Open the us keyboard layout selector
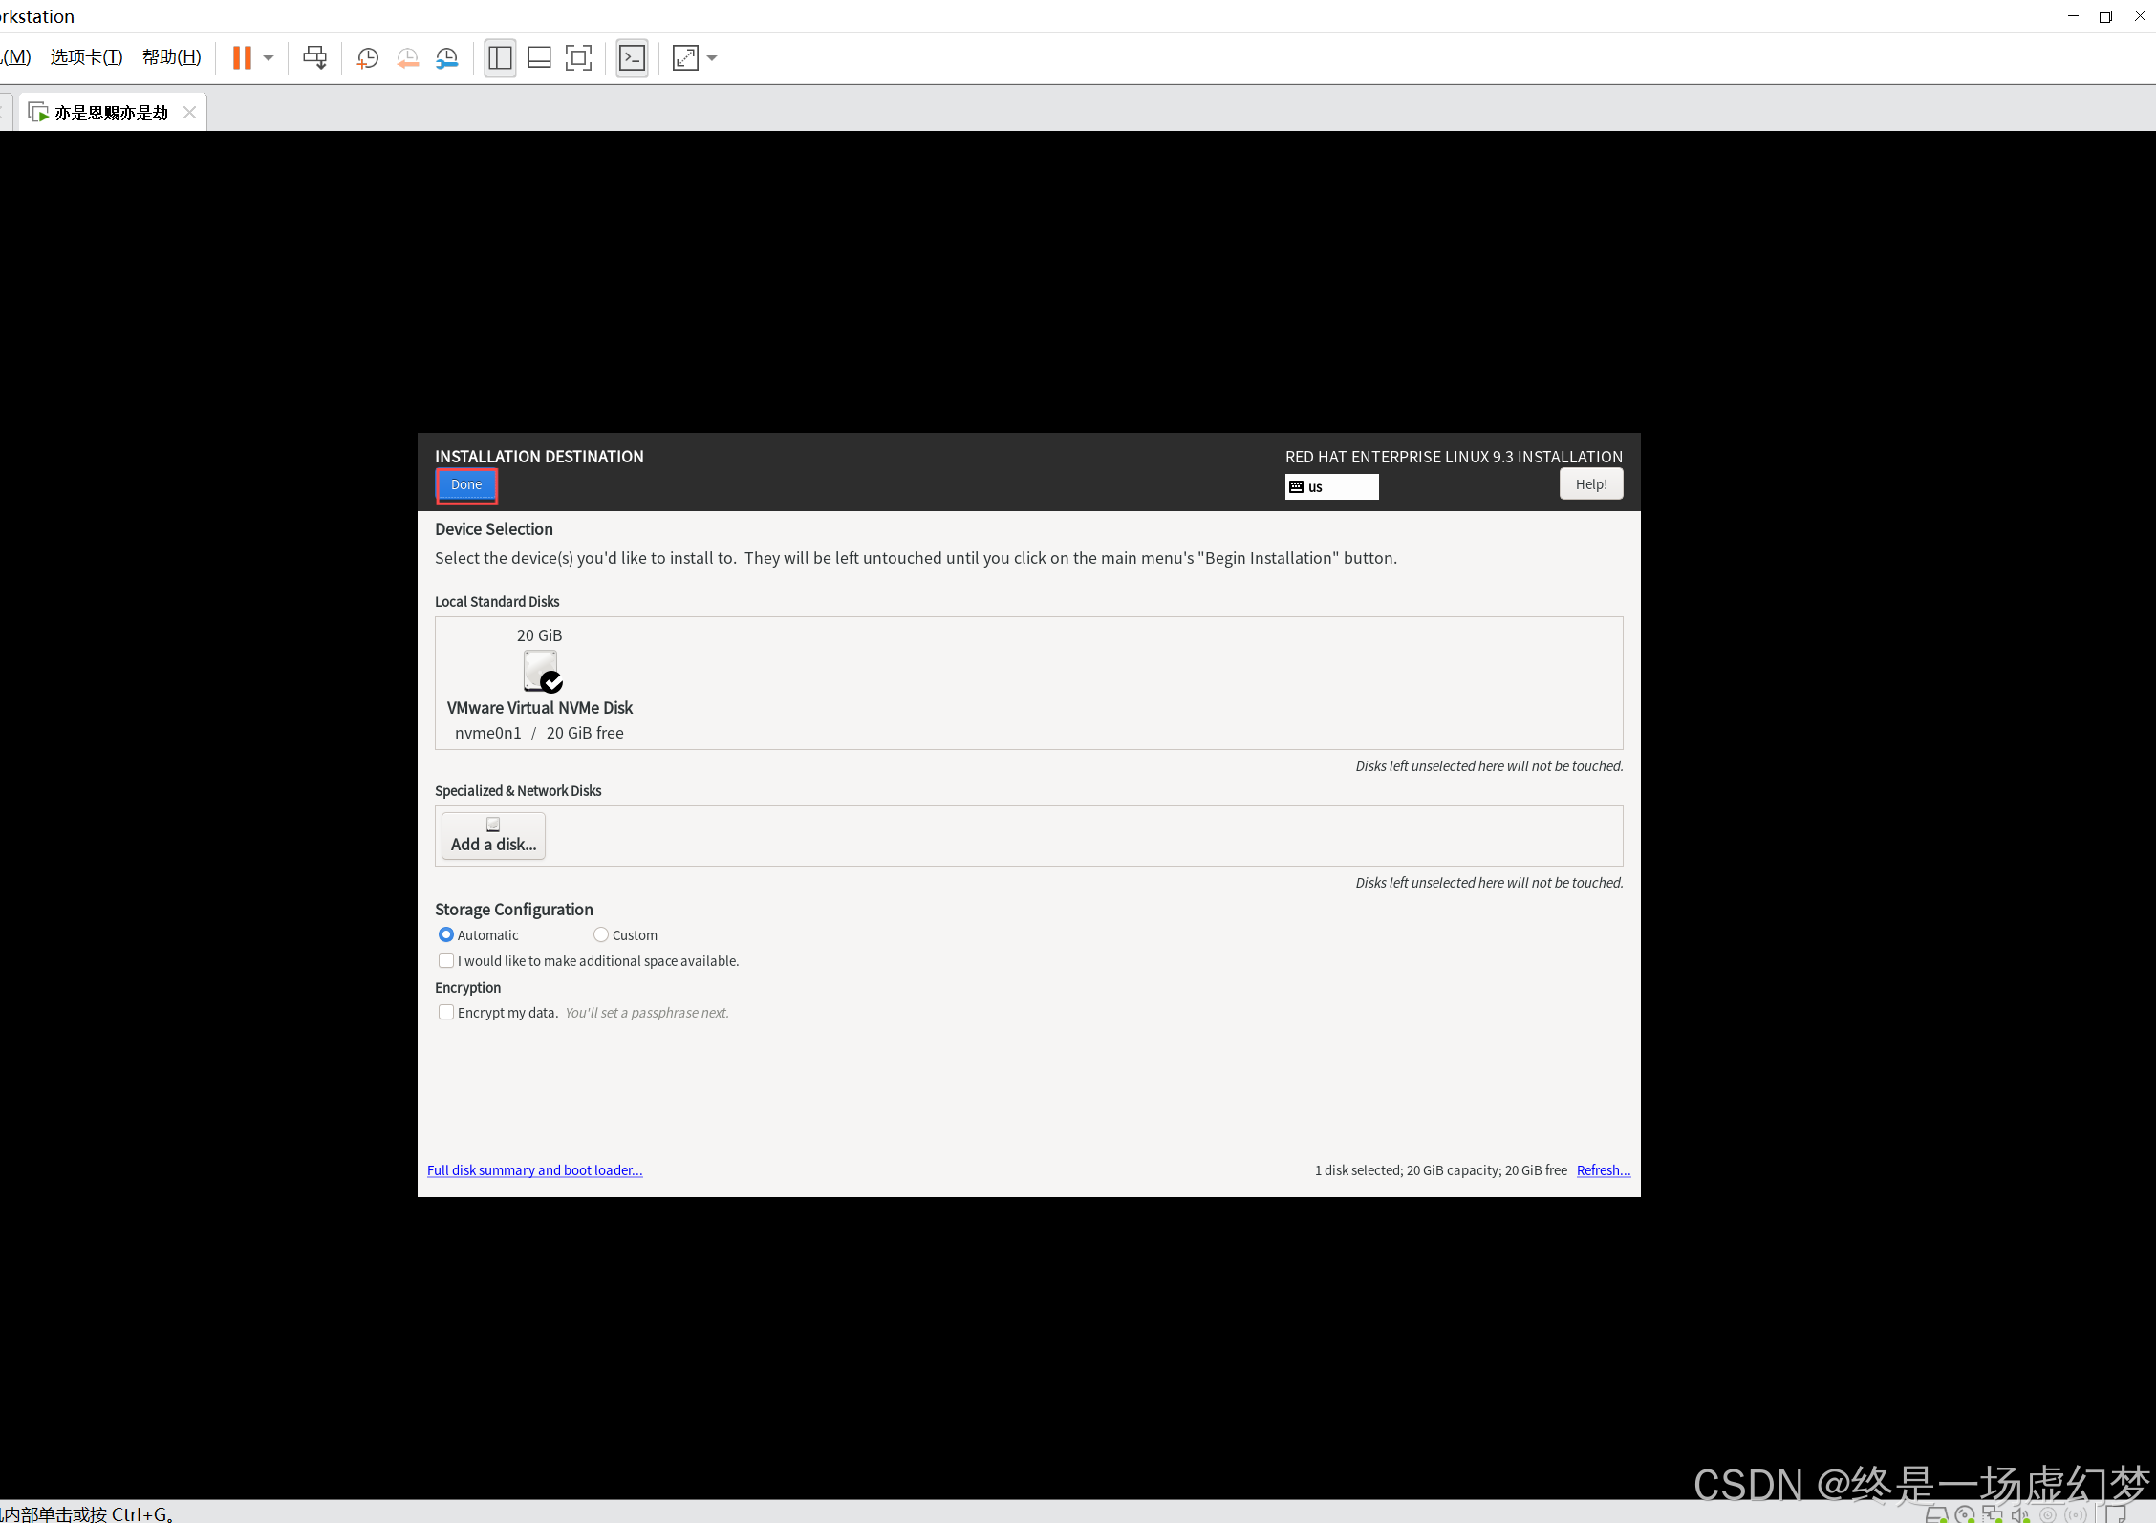 pyautogui.click(x=1331, y=486)
